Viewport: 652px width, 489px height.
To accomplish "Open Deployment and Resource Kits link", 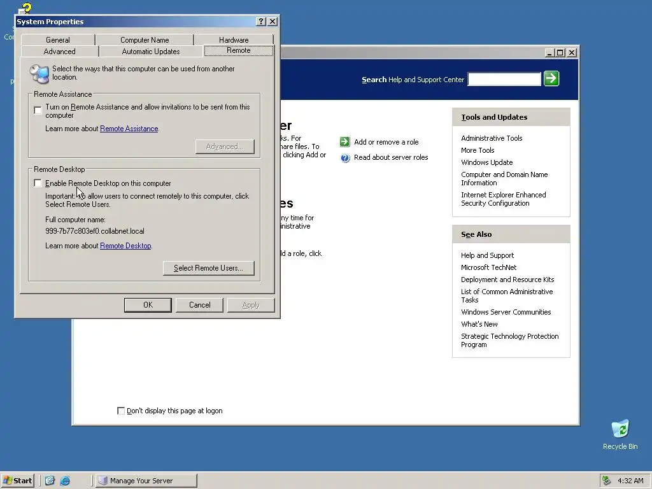I will [x=507, y=280].
